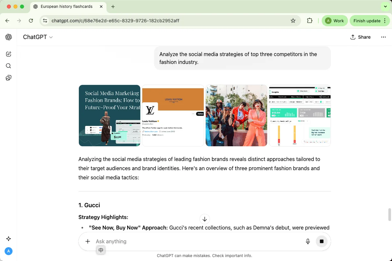Expand the tab search chevron in title bar
Viewport: 392px width, 261px height.
coord(385,7)
